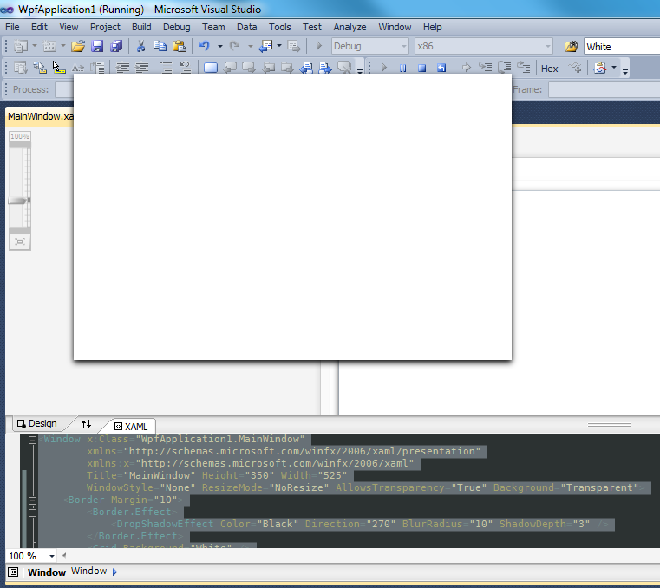This screenshot has height=588, width=660.
Task: Click the Add New Item icon
Action: click(x=49, y=46)
